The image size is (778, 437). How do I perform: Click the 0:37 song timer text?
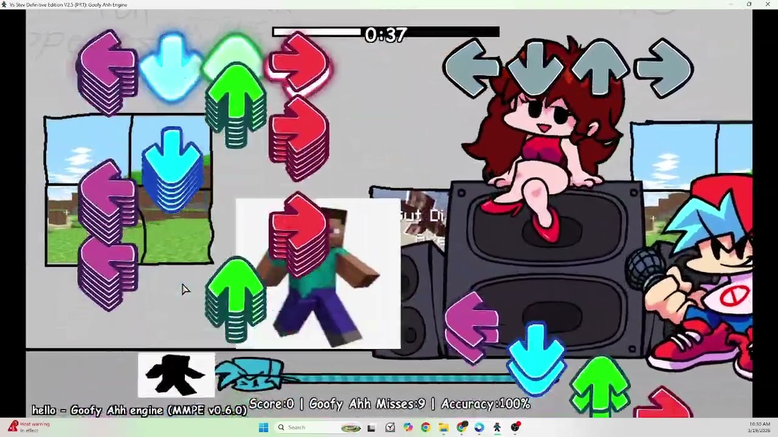pyautogui.click(x=385, y=35)
